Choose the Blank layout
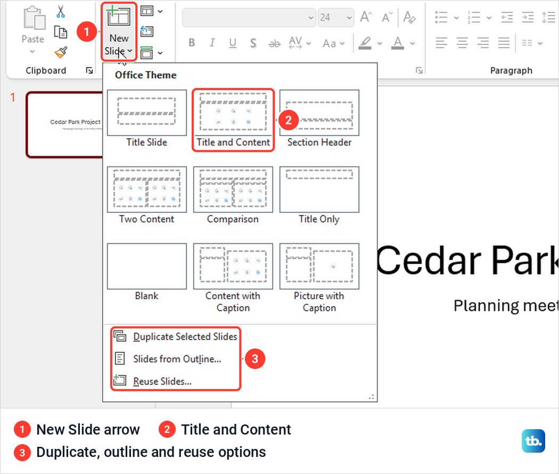Screen dimensions: 559x474 pyautogui.click(x=146, y=272)
